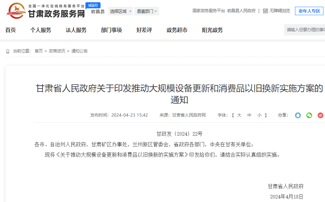Share article via WeChat icon
The image size is (325, 202).
click(x=309, y=115)
